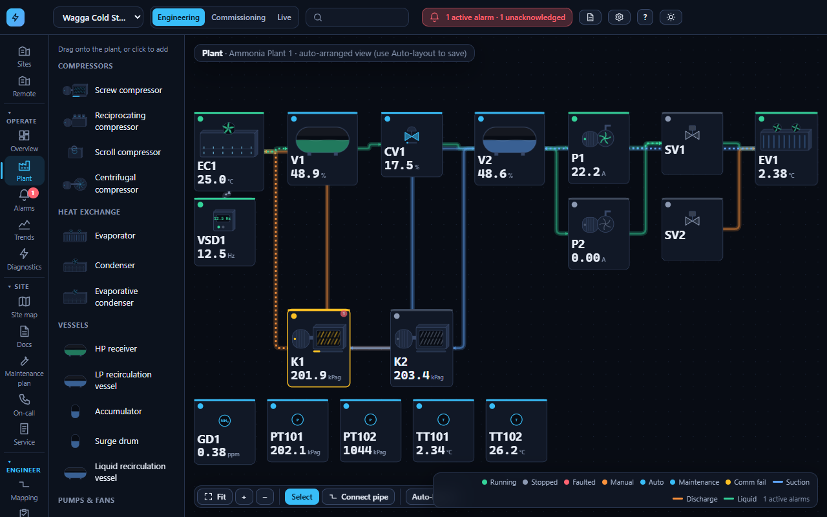Add an HP receiver from the palette
The height and width of the screenshot is (517, 827).
pyautogui.click(x=116, y=349)
